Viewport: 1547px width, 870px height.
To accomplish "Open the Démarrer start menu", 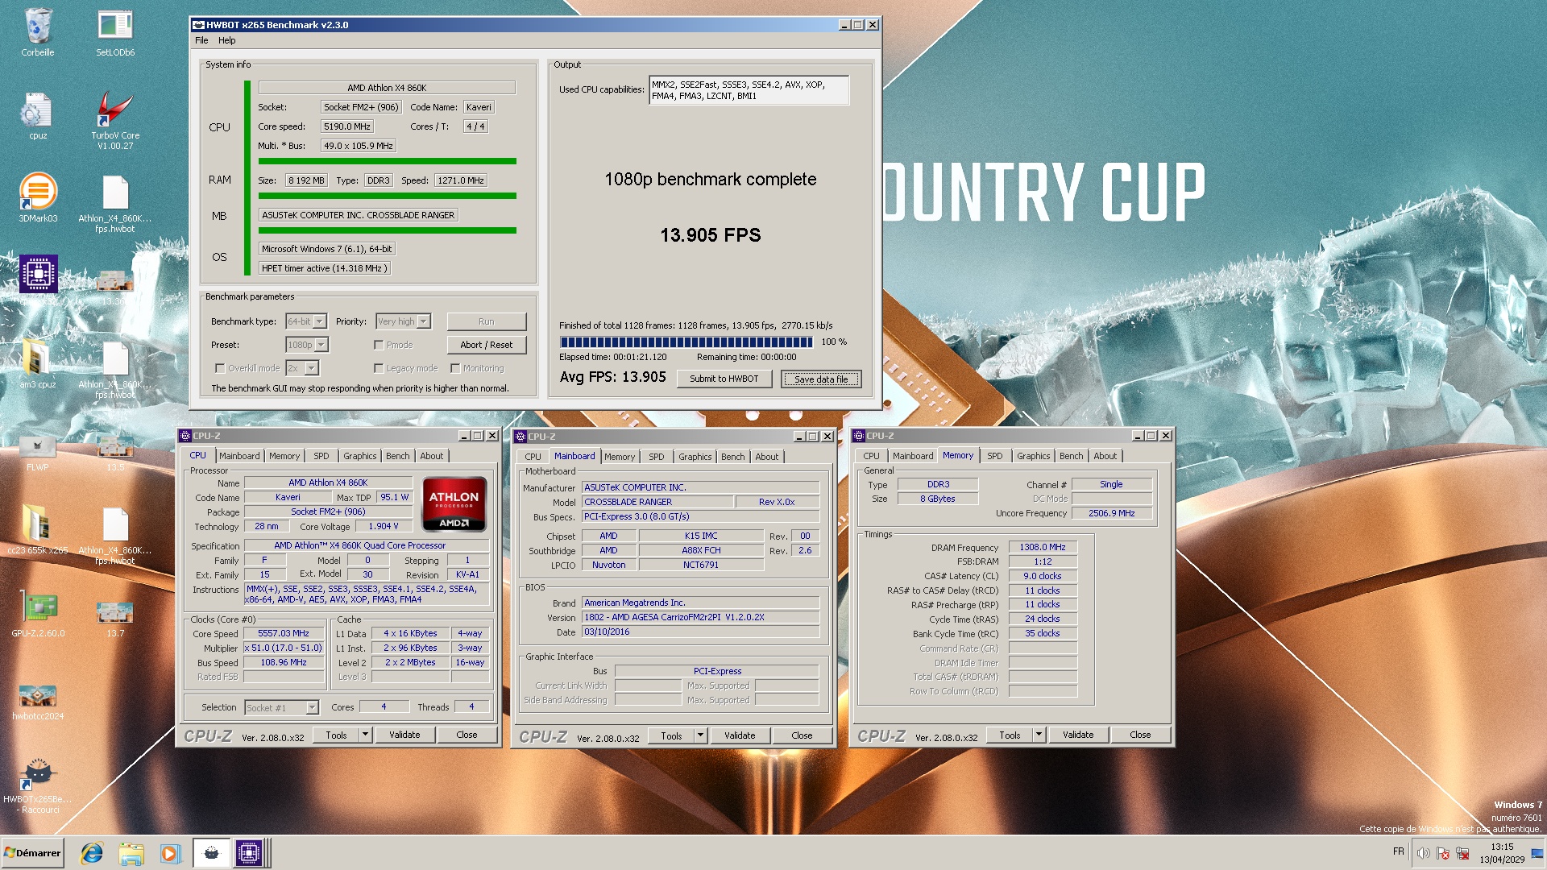I will click(x=32, y=853).
